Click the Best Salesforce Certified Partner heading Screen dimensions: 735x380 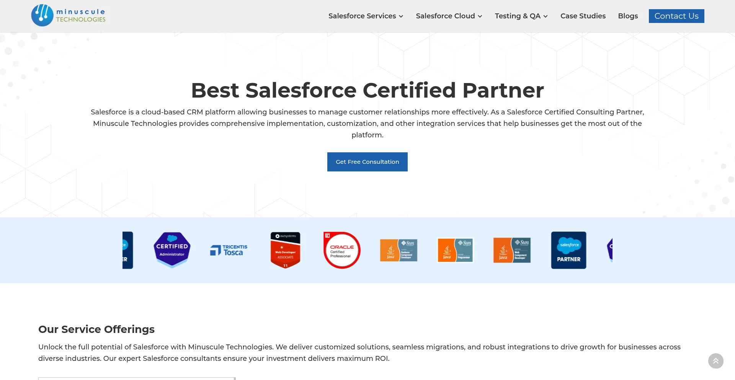367,90
